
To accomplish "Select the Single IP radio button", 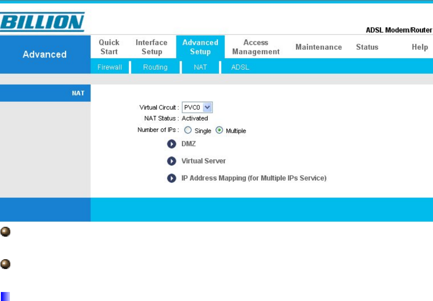I will pos(188,130).
